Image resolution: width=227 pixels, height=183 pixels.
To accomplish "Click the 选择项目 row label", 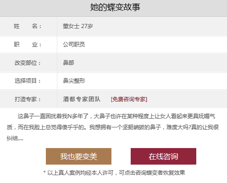I will coord(28,81).
